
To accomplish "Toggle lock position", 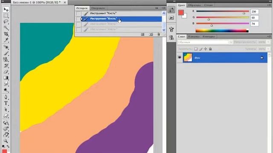I will pos(206,49).
